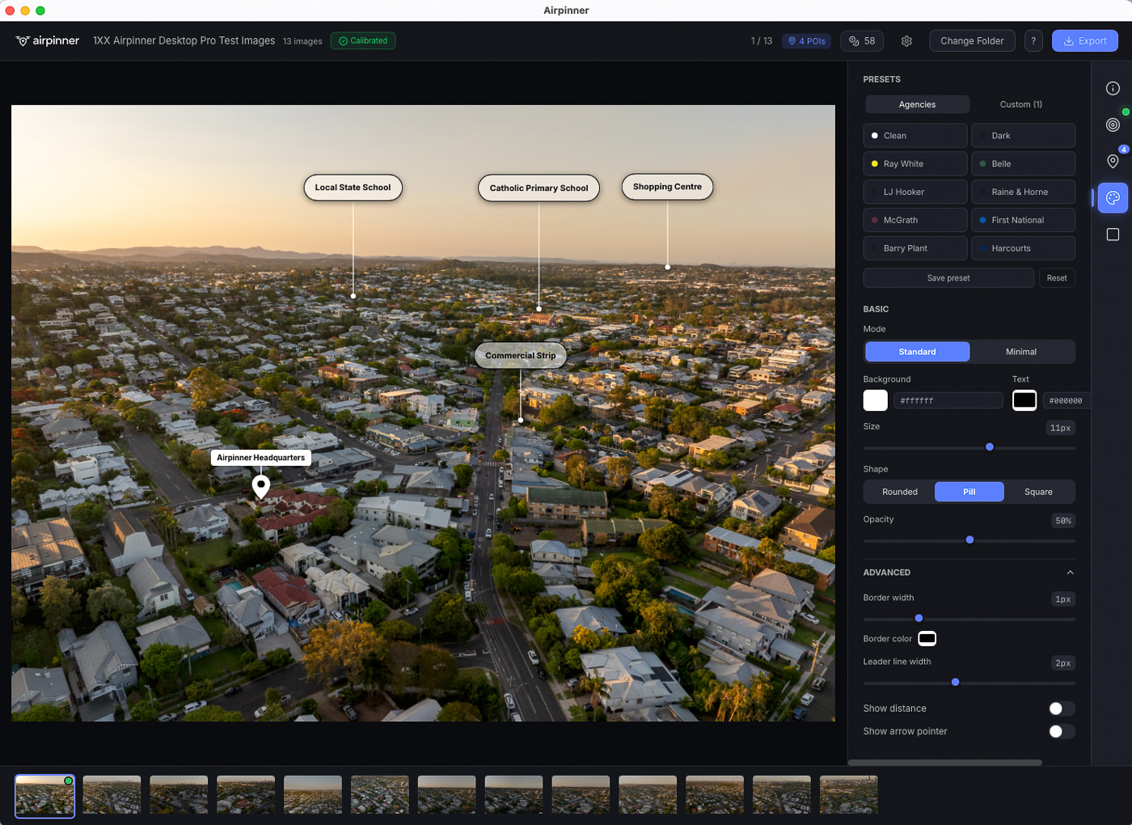The image size is (1132, 825).
Task: Switch label mode to Minimal
Action: pos(1021,352)
